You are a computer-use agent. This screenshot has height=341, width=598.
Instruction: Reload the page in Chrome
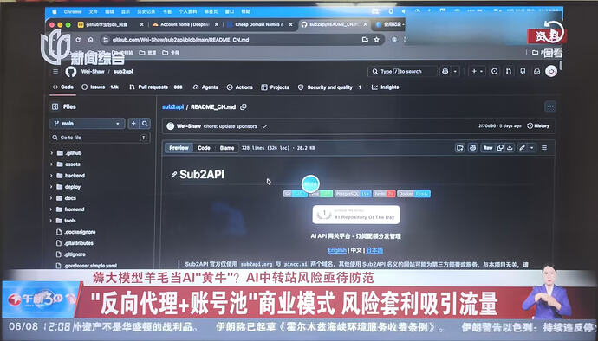[78, 40]
